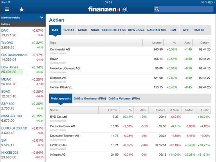Open HeidelbergCement AG stock row
Image resolution: width=216 pixels, height=162 pixels.
click(x=130, y=70)
